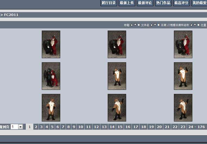Open bottom-right fox costume thumbnail

pos(183,108)
